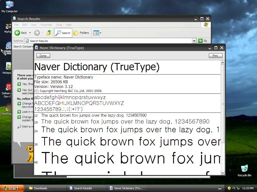
Task: Click 'Typeface name: Naver Dictionary' text
Action: tap(63, 77)
